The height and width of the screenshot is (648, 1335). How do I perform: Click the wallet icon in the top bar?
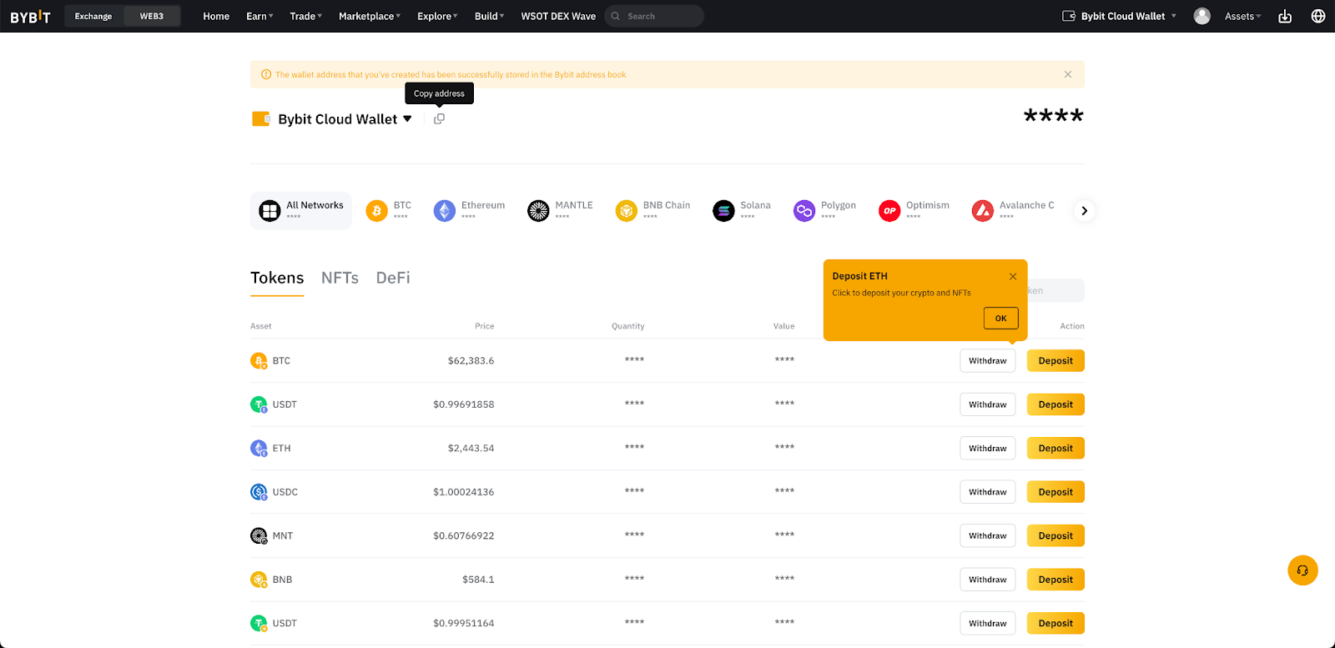1069,16
